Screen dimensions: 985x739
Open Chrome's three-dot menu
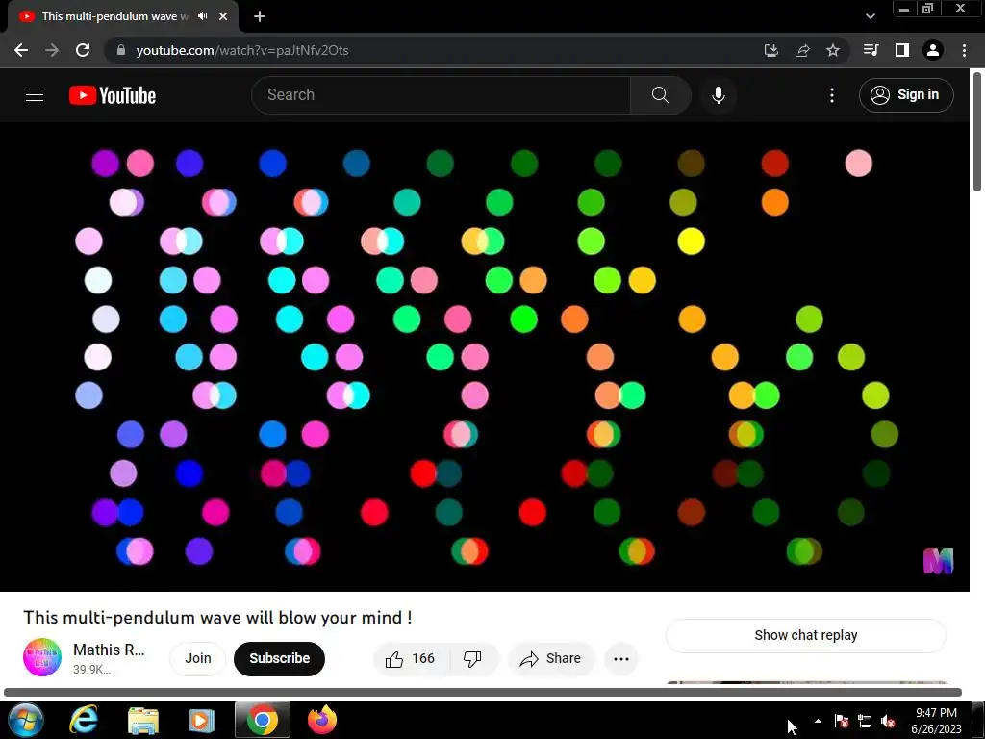pyautogui.click(x=964, y=50)
